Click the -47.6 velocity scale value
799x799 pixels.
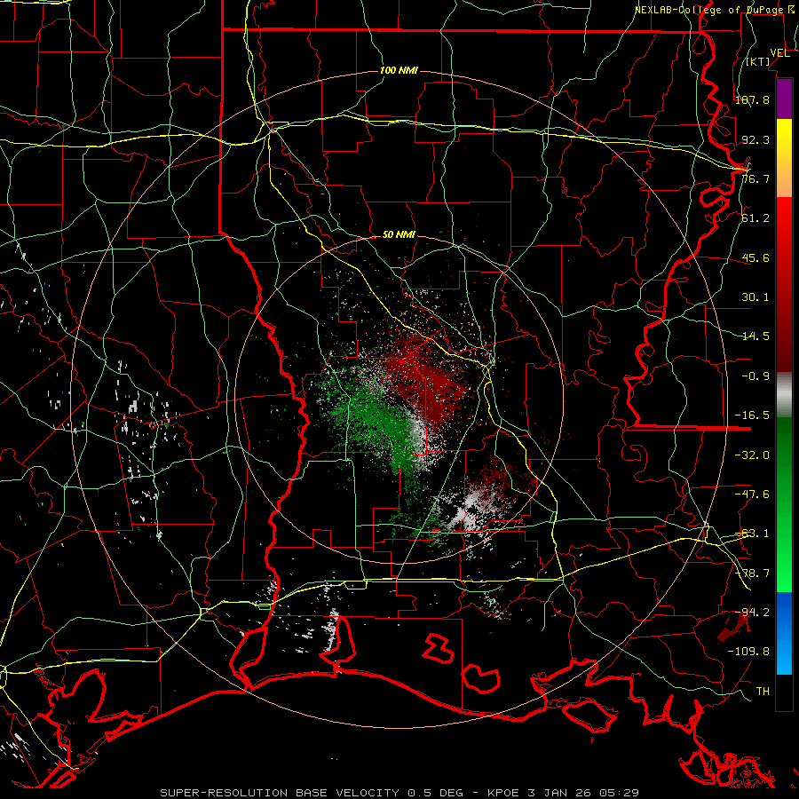pyautogui.click(x=752, y=494)
